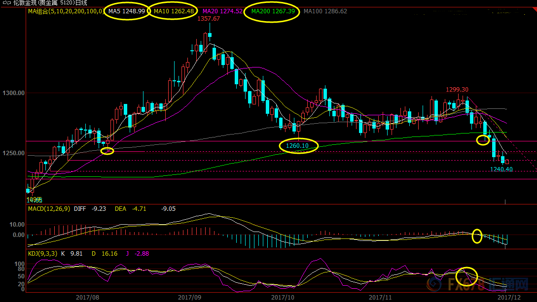Click the green MA200 1267.39 label
The width and height of the screenshot is (537, 302).
[x=273, y=11]
